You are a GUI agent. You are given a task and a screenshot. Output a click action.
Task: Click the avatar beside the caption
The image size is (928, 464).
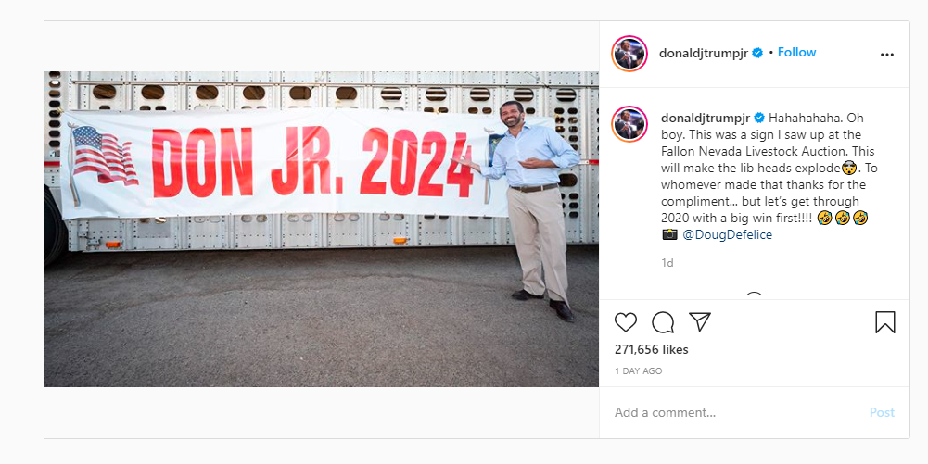pos(629,123)
